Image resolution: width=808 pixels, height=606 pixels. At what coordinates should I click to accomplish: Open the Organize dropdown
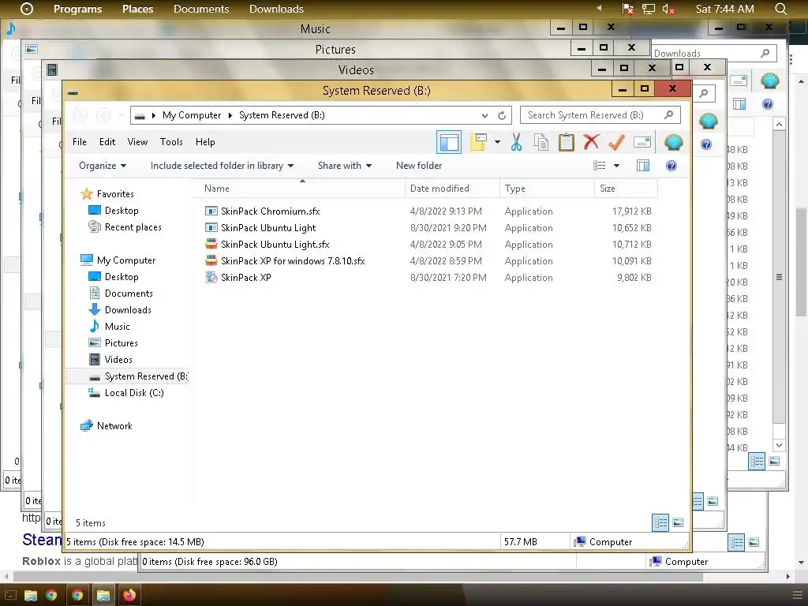click(103, 166)
